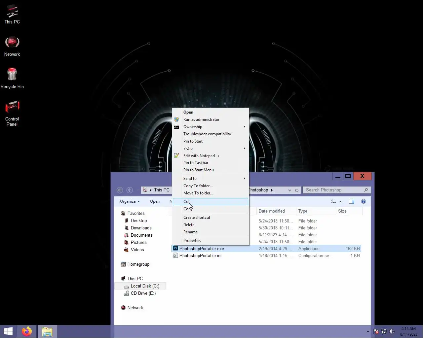Open Firefox from the taskbar
This screenshot has height=338, width=423.
(x=27, y=331)
